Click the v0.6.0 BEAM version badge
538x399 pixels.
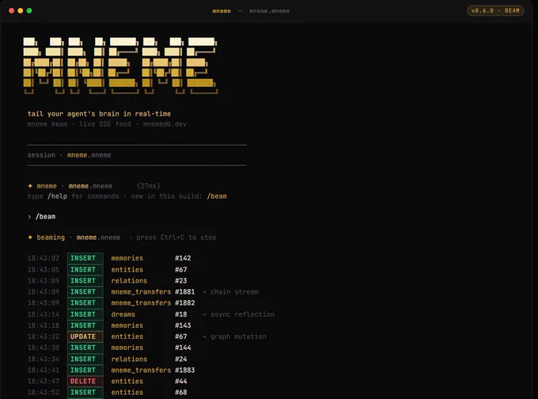point(495,10)
